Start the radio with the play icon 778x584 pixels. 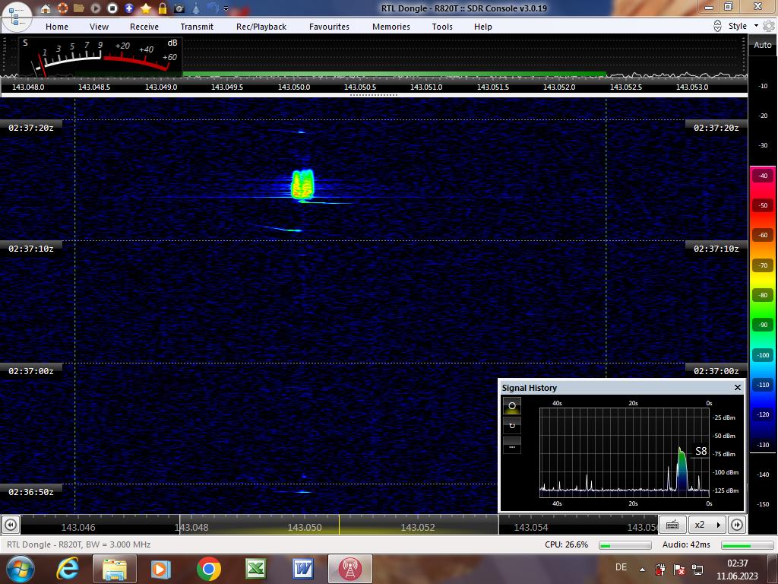[x=96, y=8]
